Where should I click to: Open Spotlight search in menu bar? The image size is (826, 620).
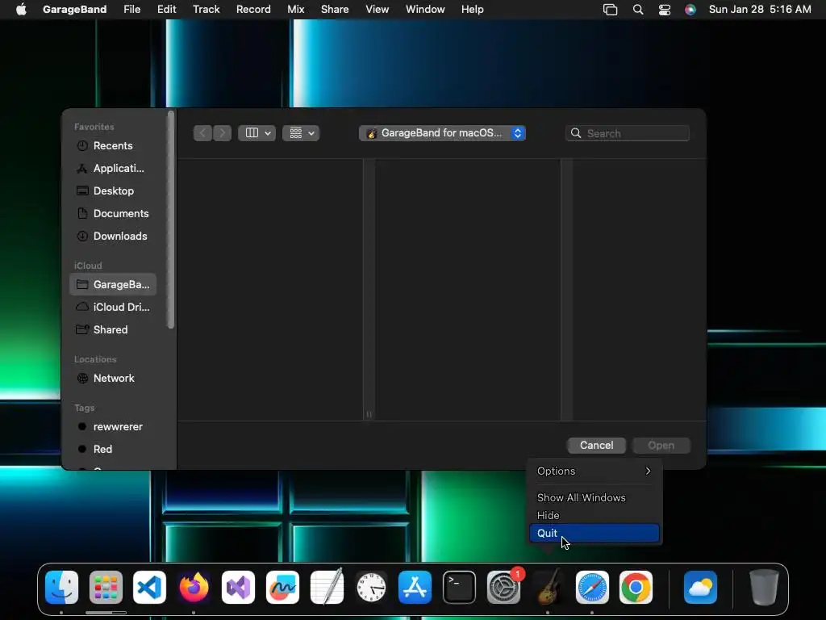click(x=638, y=10)
